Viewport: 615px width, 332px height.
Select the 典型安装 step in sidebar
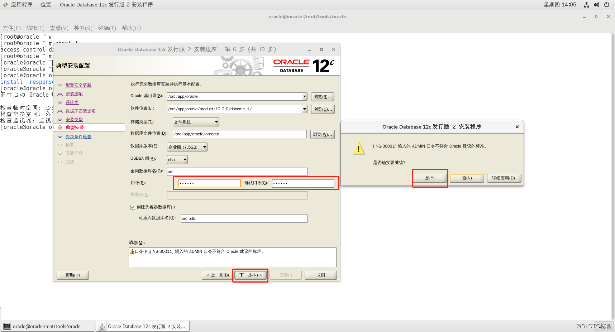(75, 127)
